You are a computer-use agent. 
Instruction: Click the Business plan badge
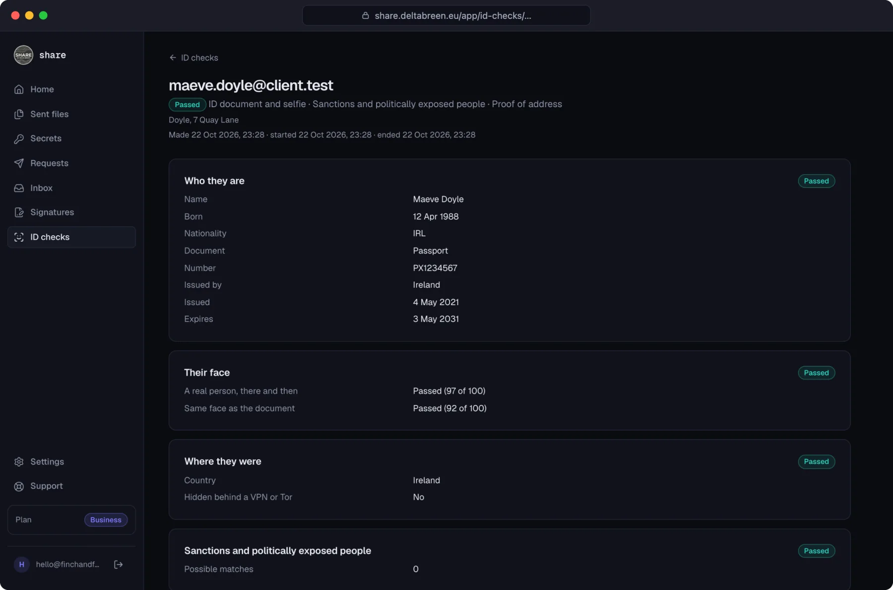[x=106, y=520]
